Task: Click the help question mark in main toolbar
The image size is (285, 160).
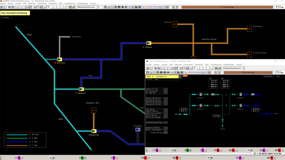Action: pyautogui.click(x=177, y=7)
